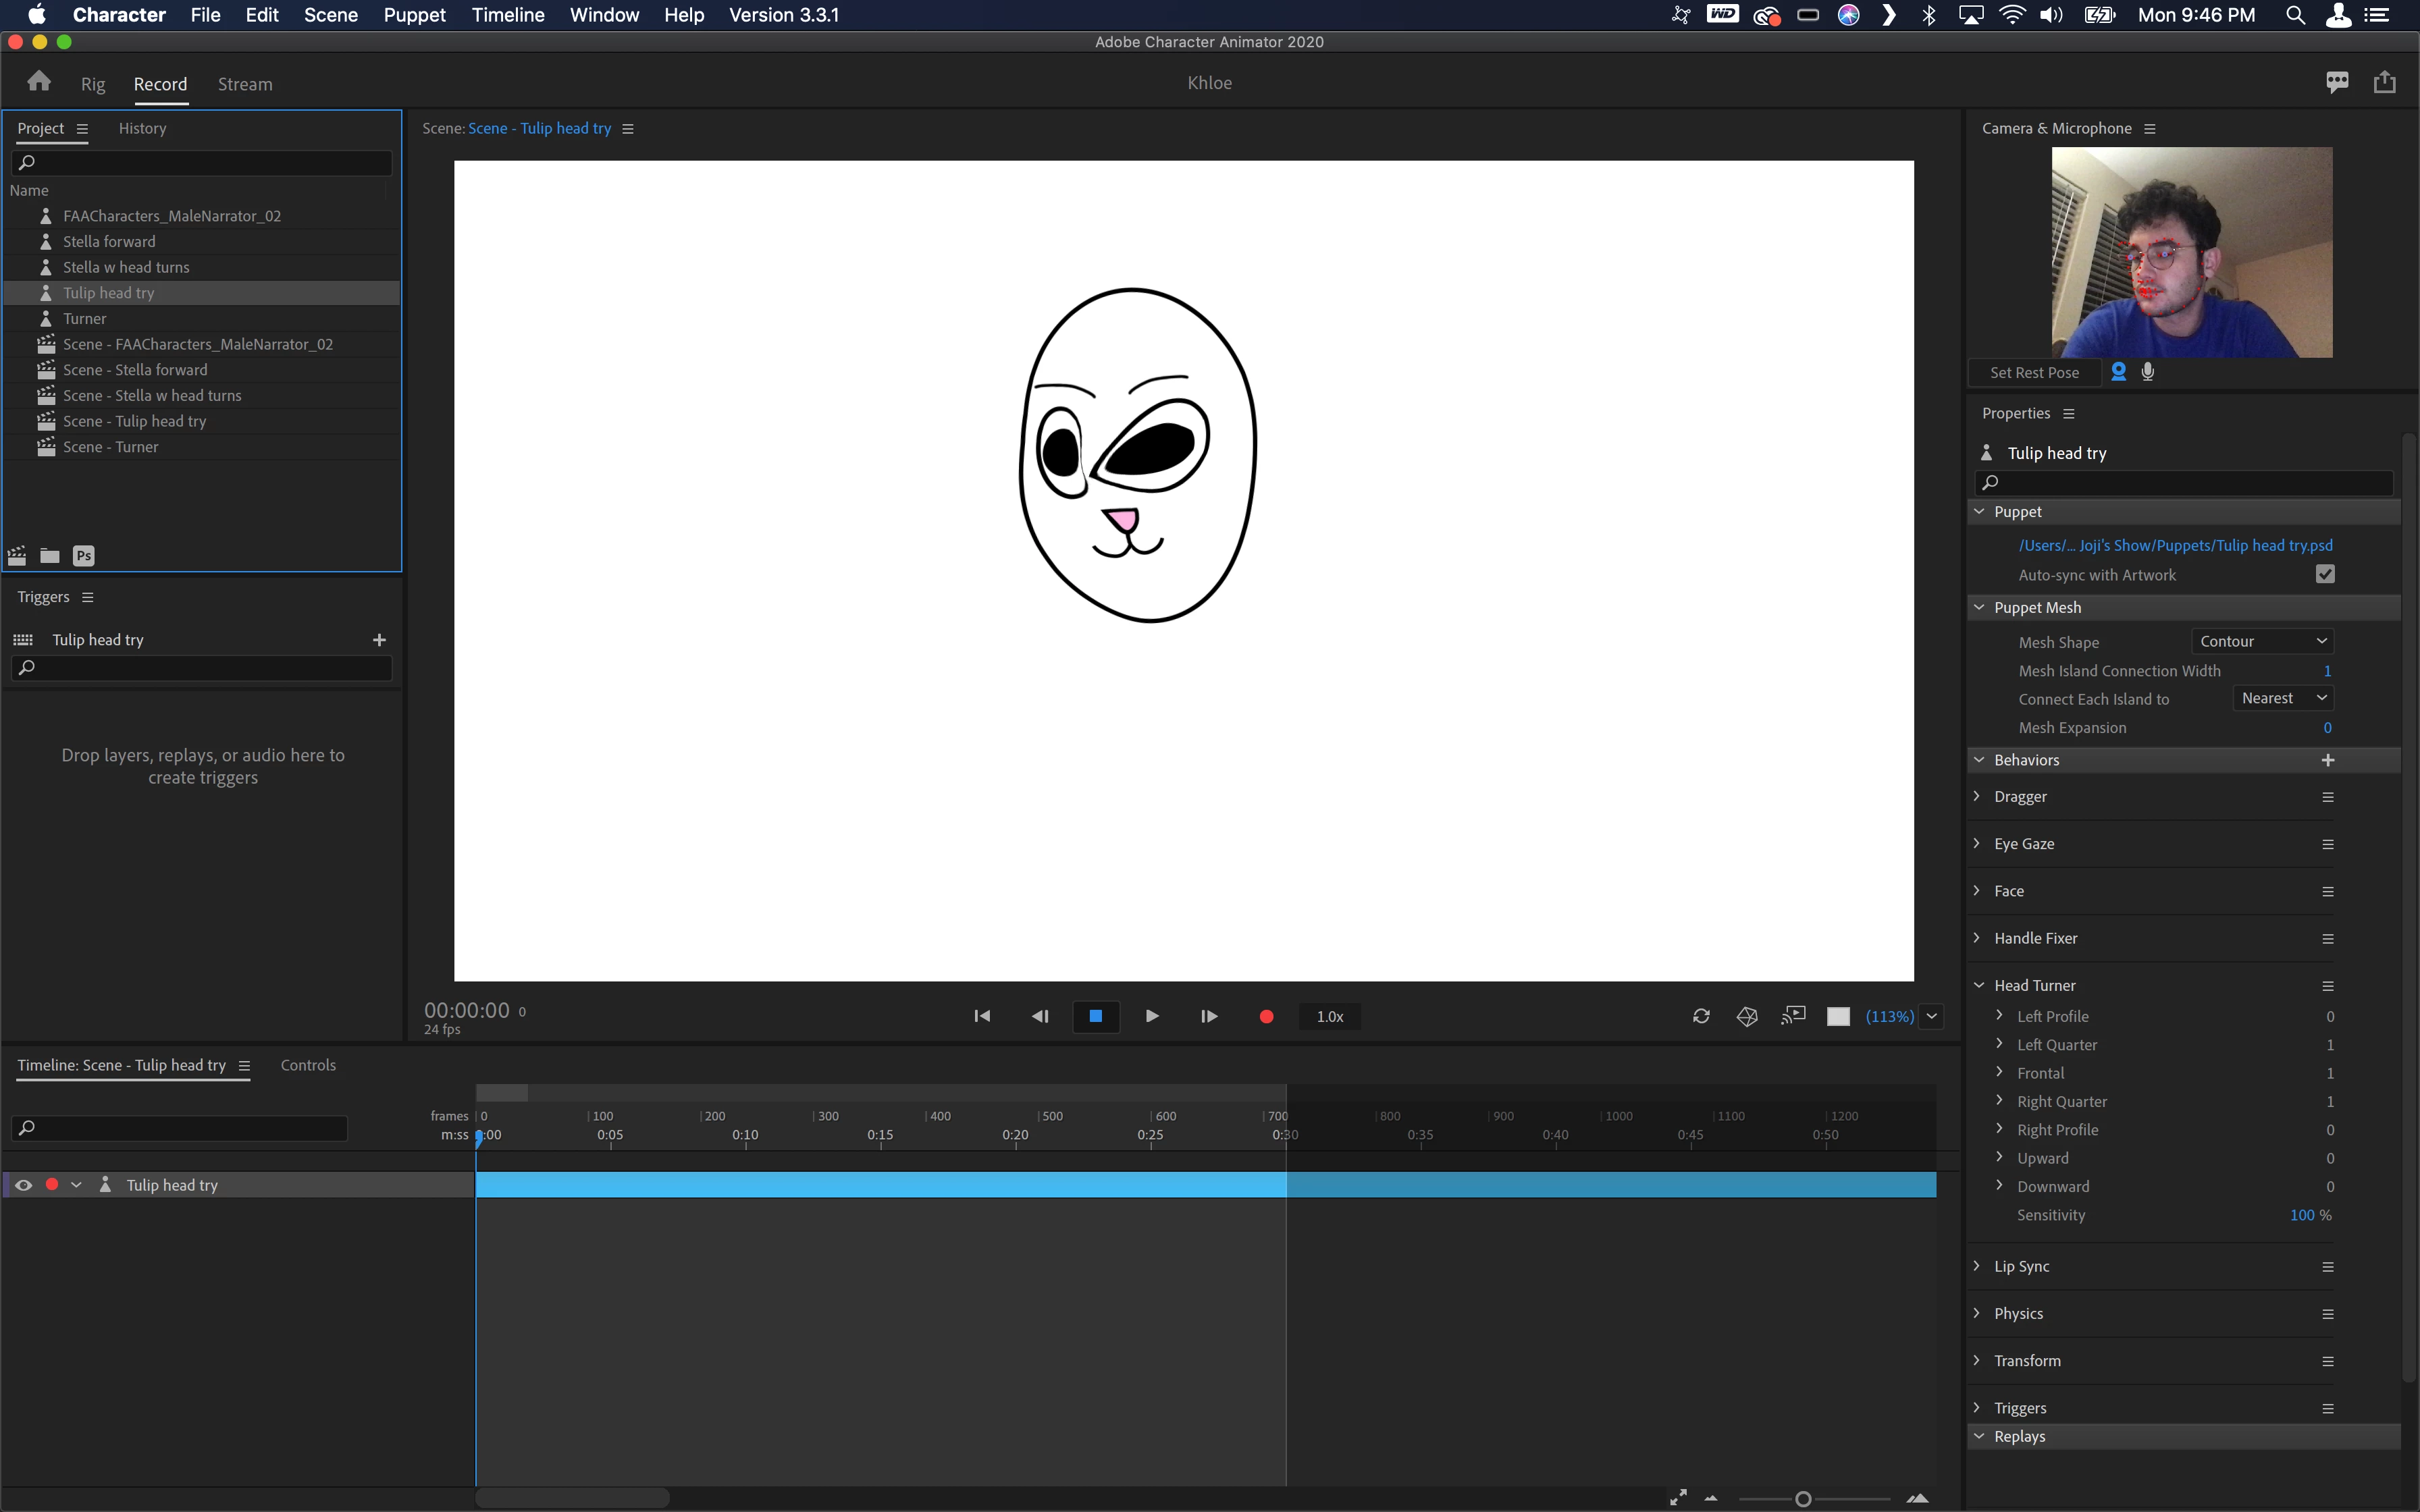Click the timeline zoom slider handle
Screen dimensions: 2420x1512
(x=1803, y=1499)
